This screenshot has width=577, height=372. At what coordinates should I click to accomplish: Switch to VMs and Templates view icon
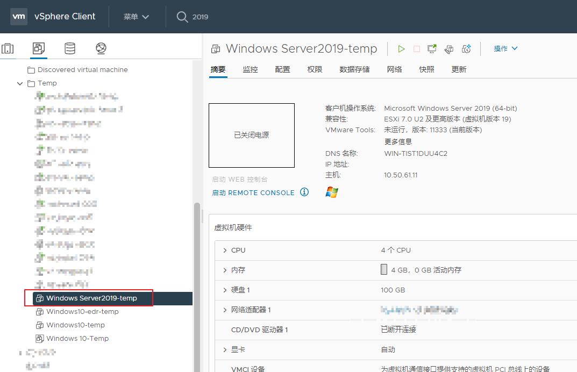[39, 49]
